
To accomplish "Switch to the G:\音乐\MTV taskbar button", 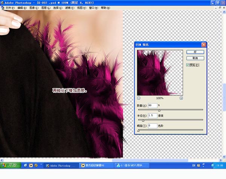I will tap(132, 165).
